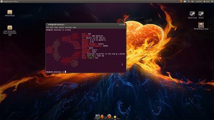The image size is (214, 120).
Task: Open the network wifi indicator
Action: [x=189, y=1]
